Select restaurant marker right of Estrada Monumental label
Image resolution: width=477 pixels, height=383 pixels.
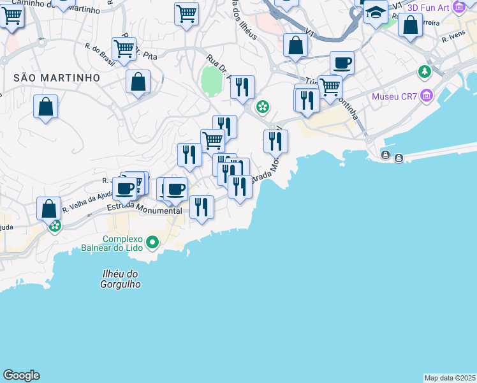click(x=202, y=207)
